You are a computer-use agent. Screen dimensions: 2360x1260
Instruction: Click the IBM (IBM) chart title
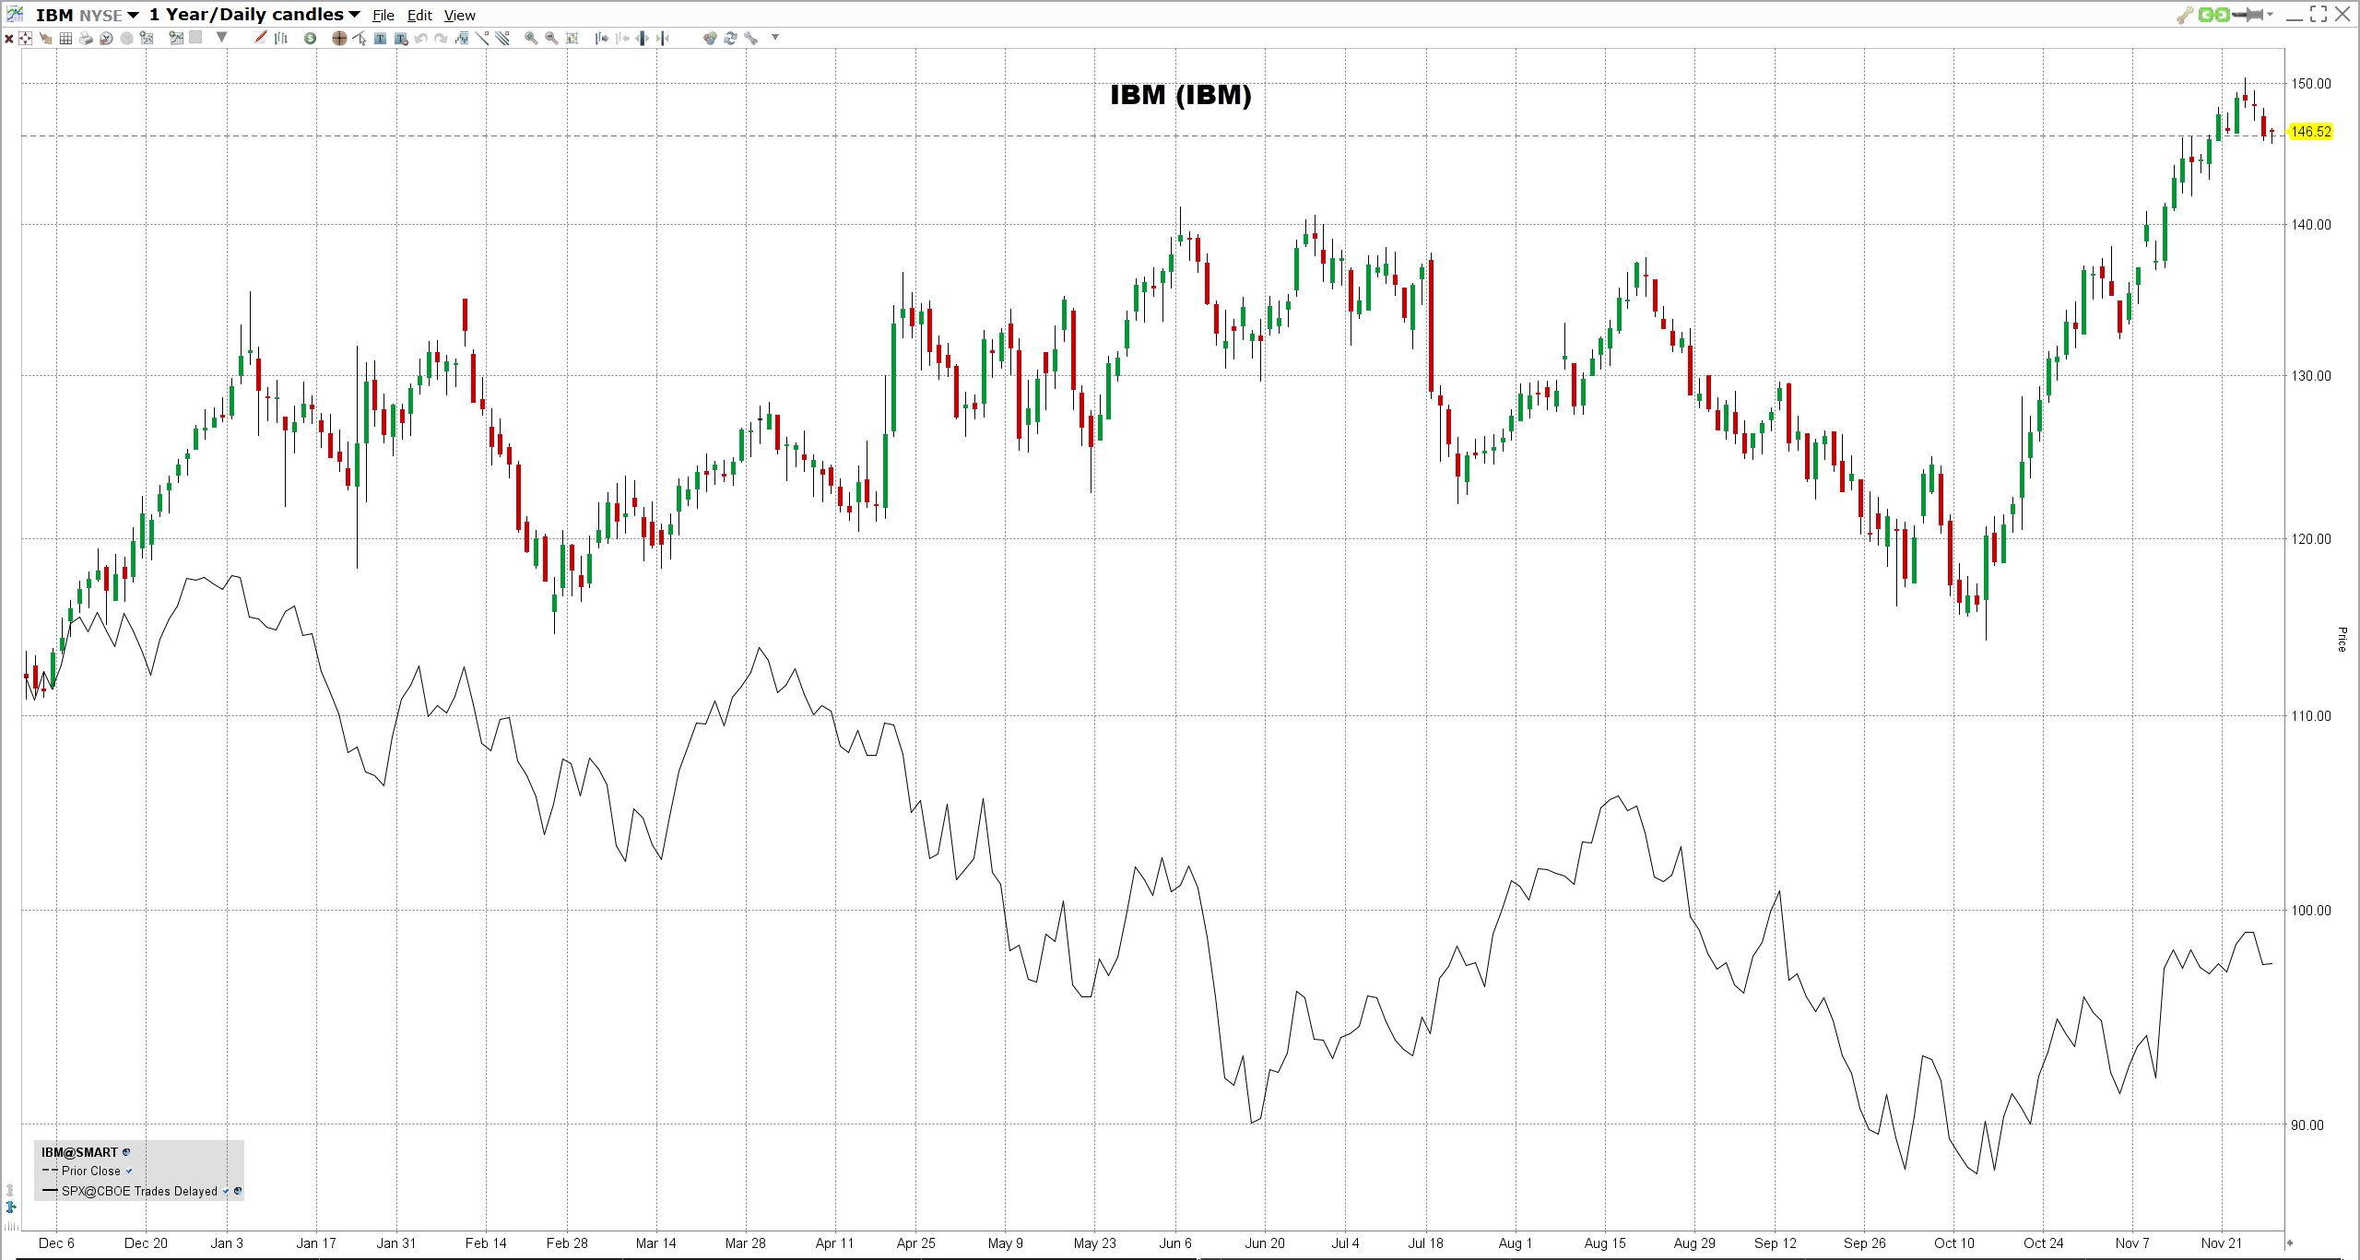(1180, 95)
